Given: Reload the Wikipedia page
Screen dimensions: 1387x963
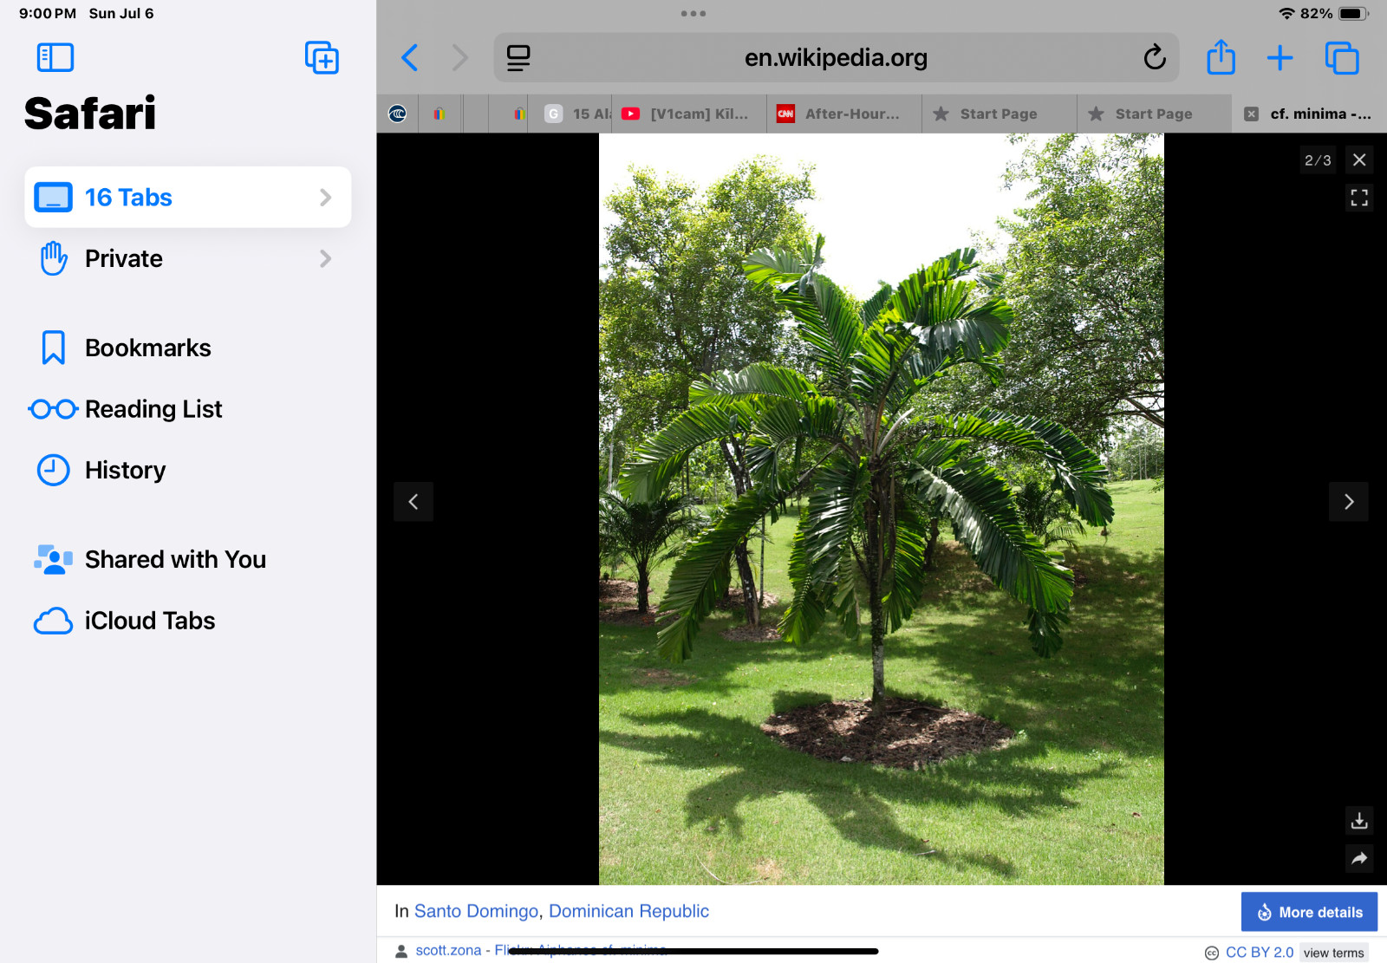Looking at the screenshot, I should pos(1155,58).
